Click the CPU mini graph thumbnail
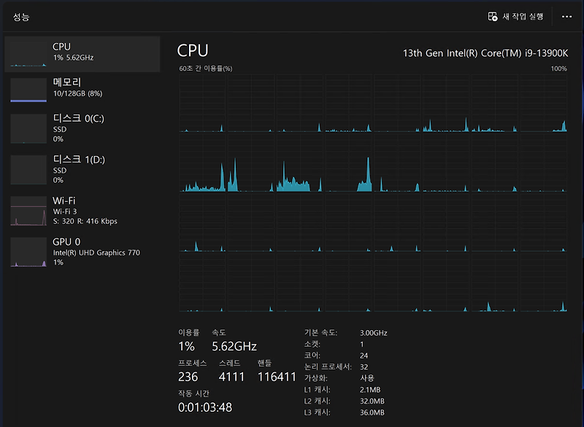This screenshot has width=584, height=427. coord(28,54)
